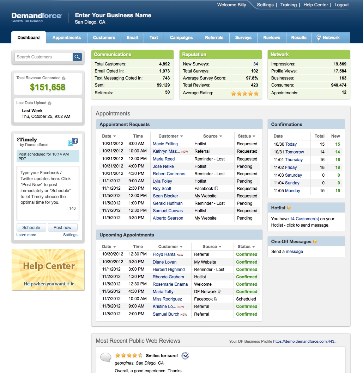Select the Text tab
This screenshot has height=373, width=363.
click(x=153, y=38)
